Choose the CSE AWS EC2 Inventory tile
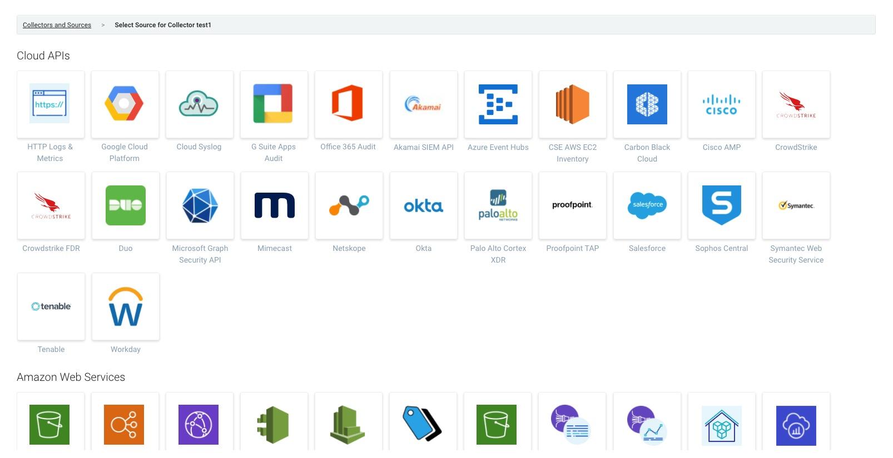893x458 pixels. (x=573, y=104)
